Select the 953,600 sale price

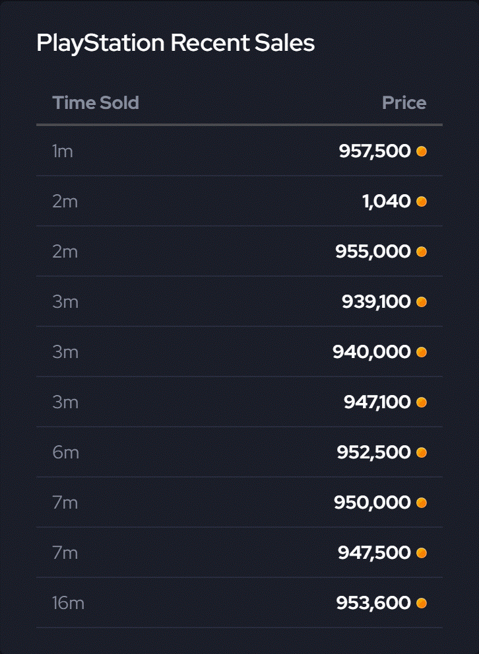coord(373,603)
